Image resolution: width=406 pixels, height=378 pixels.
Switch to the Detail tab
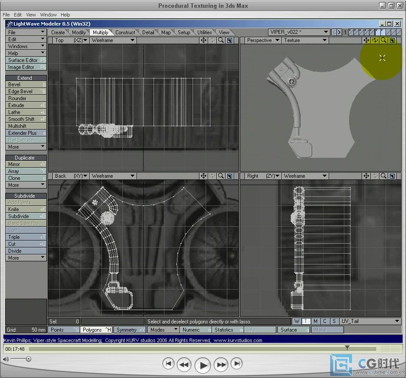pos(148,33)
